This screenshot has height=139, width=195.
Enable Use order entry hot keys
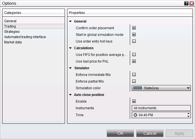(134, 41)
